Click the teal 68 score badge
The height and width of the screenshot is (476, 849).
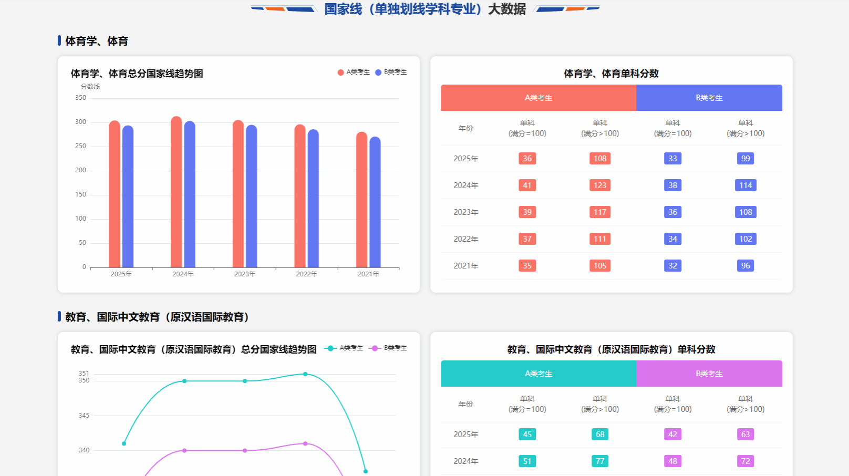[600, 434]
